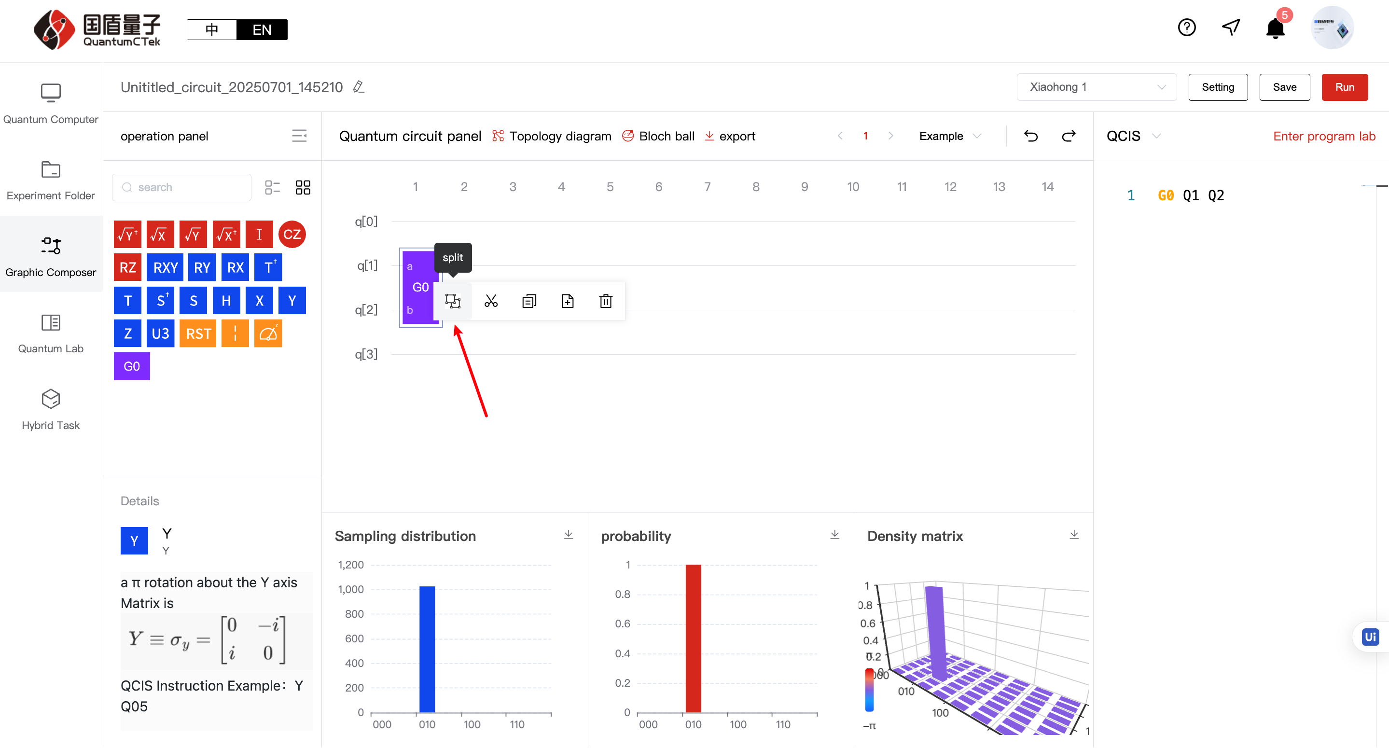Select the measurement gate icon

(268, 333)
